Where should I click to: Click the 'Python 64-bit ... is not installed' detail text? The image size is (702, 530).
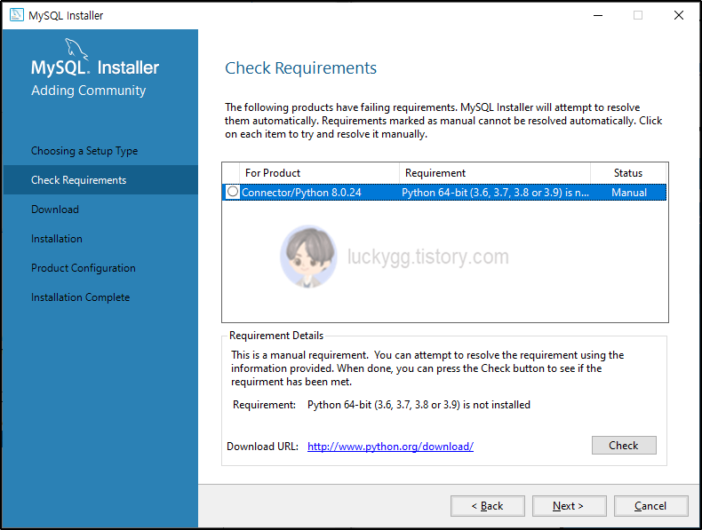pyautogui.click(x=419, y=405)
